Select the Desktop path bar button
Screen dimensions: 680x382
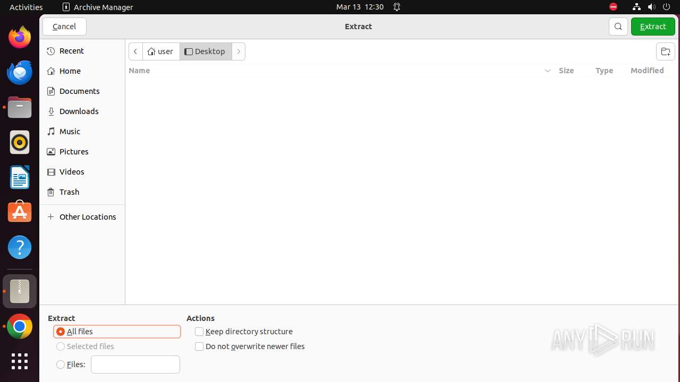pyautogui.click(x=206, y=51)
